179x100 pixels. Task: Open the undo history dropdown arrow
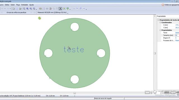coord(5,9)
